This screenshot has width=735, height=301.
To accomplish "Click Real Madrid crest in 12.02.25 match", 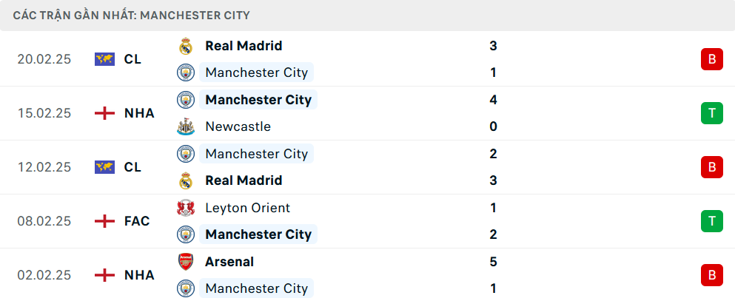I will point(185,180).
